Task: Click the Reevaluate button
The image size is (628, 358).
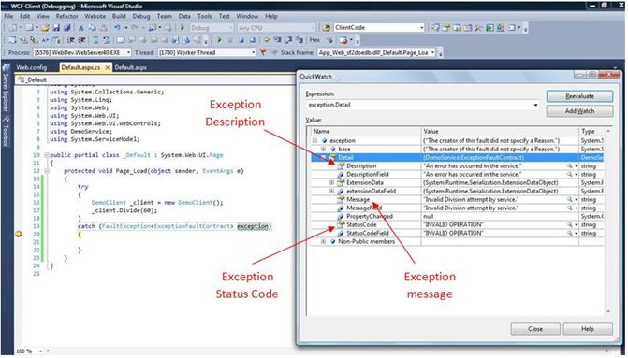Action: pos(579,96)
